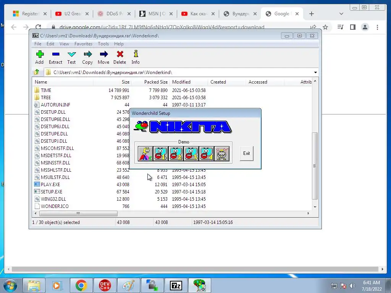This screenshot has width=391, height=293.
Task: Sort by Packed Size column header
Action: pos(150,82)
